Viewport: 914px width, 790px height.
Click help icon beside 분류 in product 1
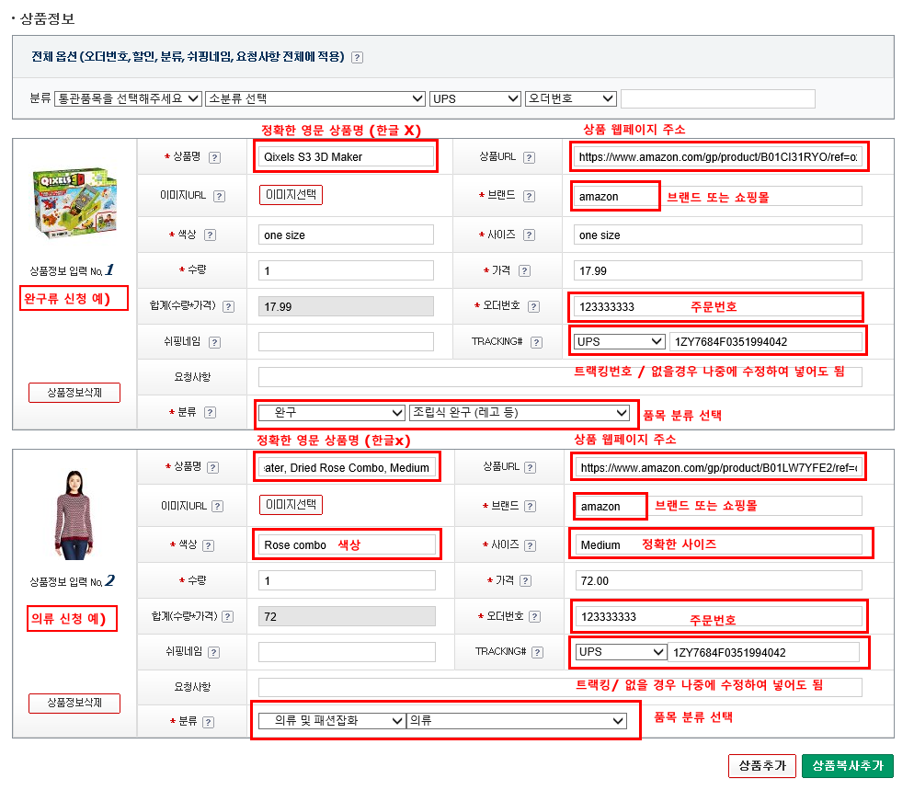(210, 413)
